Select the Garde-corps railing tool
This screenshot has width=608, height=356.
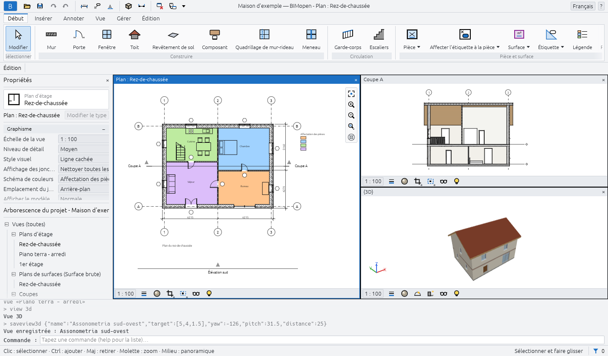pos(348,39)
